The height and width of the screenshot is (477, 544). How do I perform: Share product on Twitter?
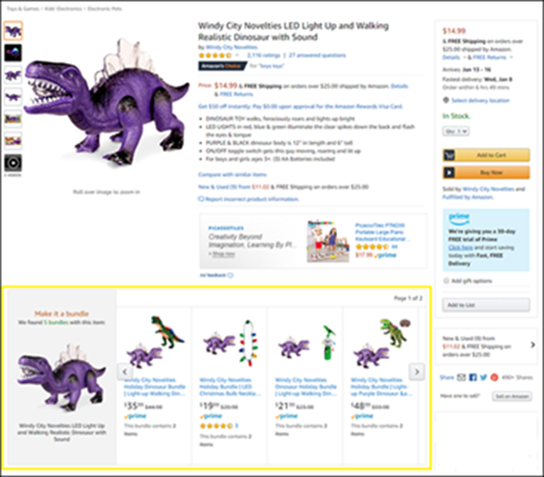tap(483, 377)
